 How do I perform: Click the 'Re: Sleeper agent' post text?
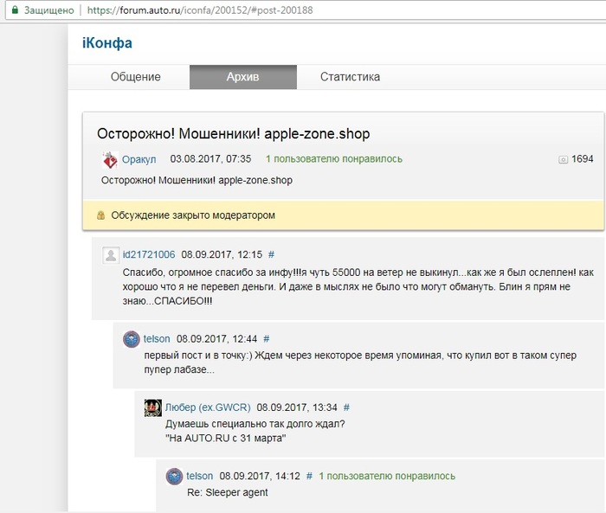[227, 492]
